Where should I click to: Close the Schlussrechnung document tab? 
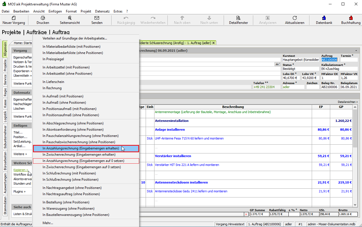[214, 43]
